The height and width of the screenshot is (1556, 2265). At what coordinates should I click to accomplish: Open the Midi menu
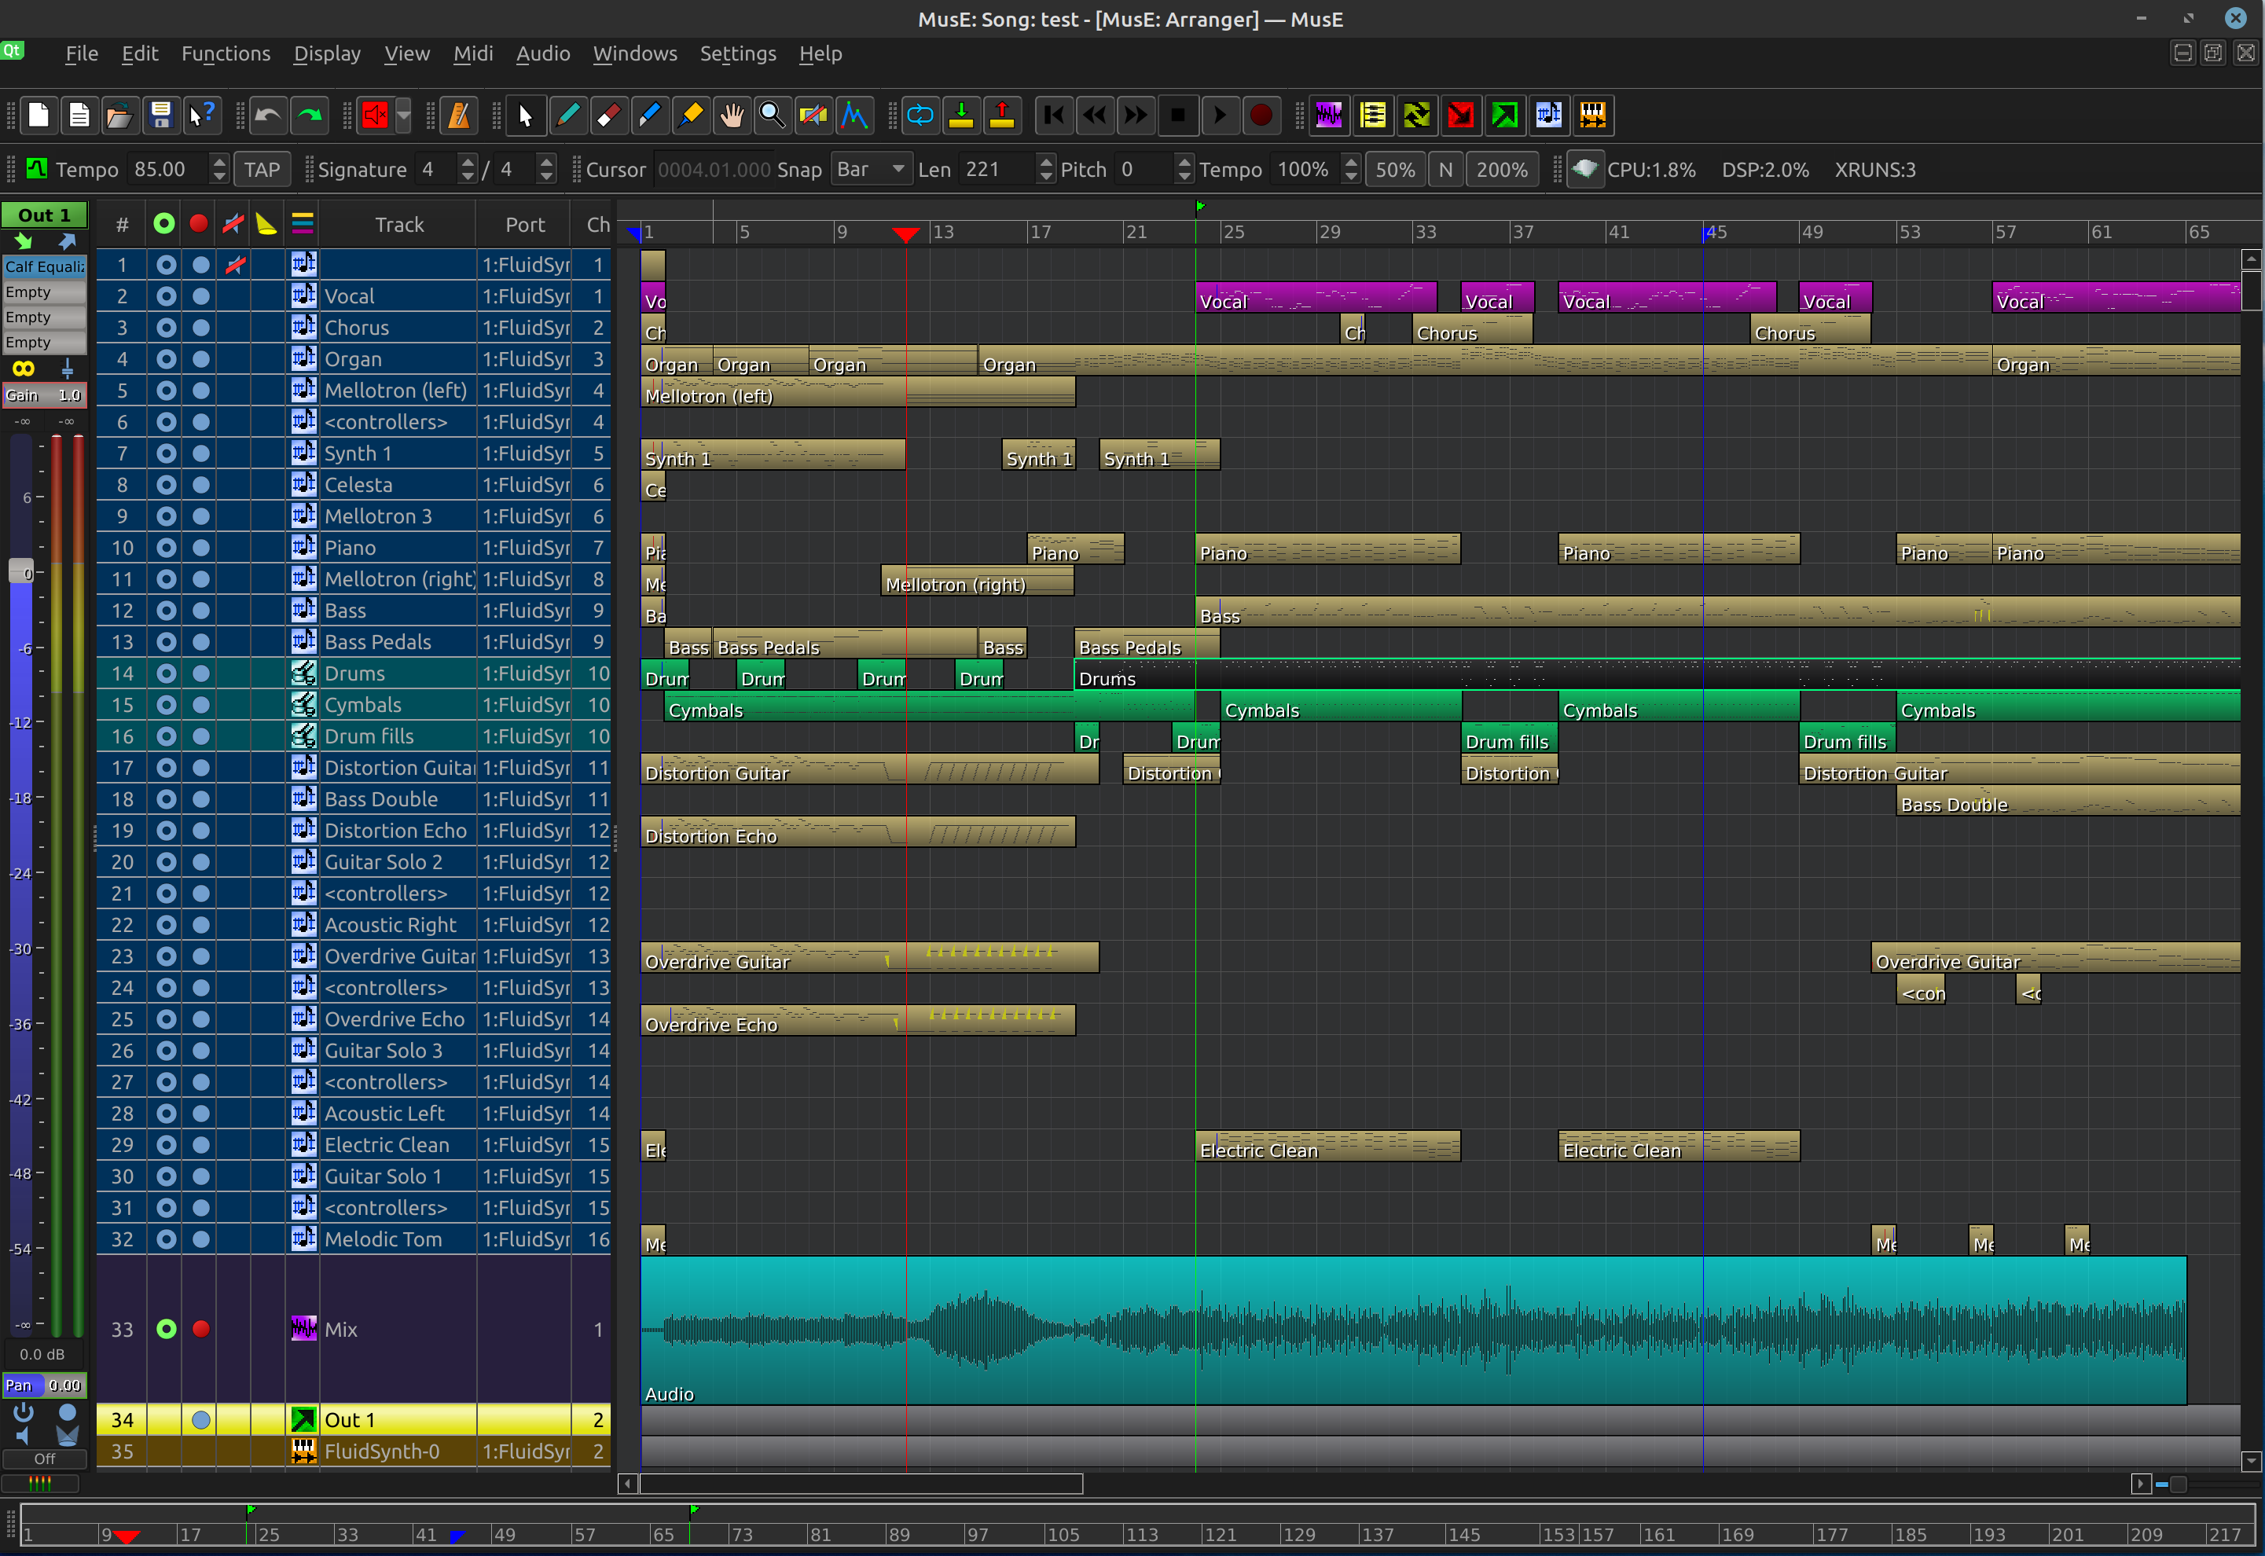472,53
